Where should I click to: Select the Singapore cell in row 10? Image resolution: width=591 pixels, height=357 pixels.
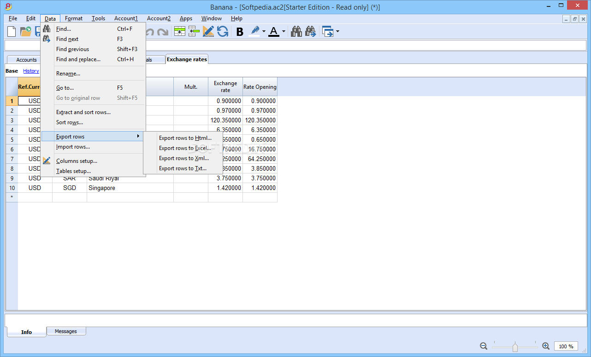(130, 188)
